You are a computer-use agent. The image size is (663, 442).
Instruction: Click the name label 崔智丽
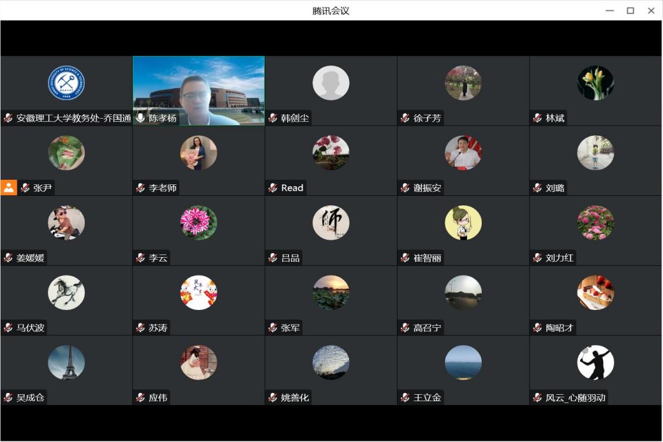click(x=427, y=258)
